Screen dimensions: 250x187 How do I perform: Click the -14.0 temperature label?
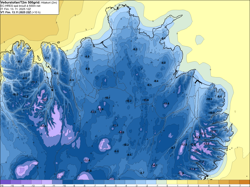[121, 132]
